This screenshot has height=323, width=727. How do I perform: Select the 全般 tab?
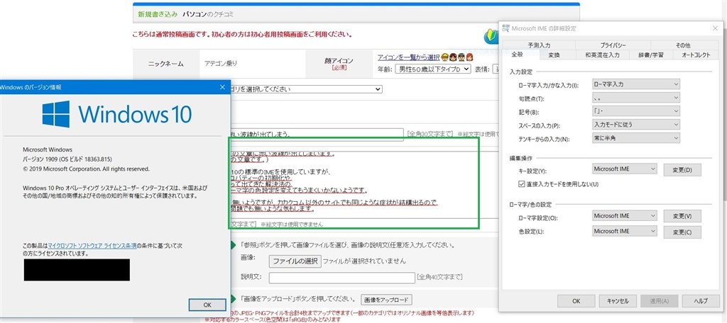(518, 55)
